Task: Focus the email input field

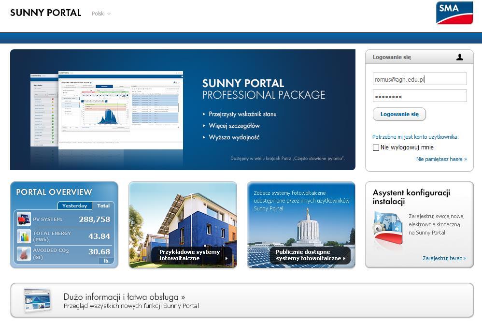Action: click(x=420, y=79)
